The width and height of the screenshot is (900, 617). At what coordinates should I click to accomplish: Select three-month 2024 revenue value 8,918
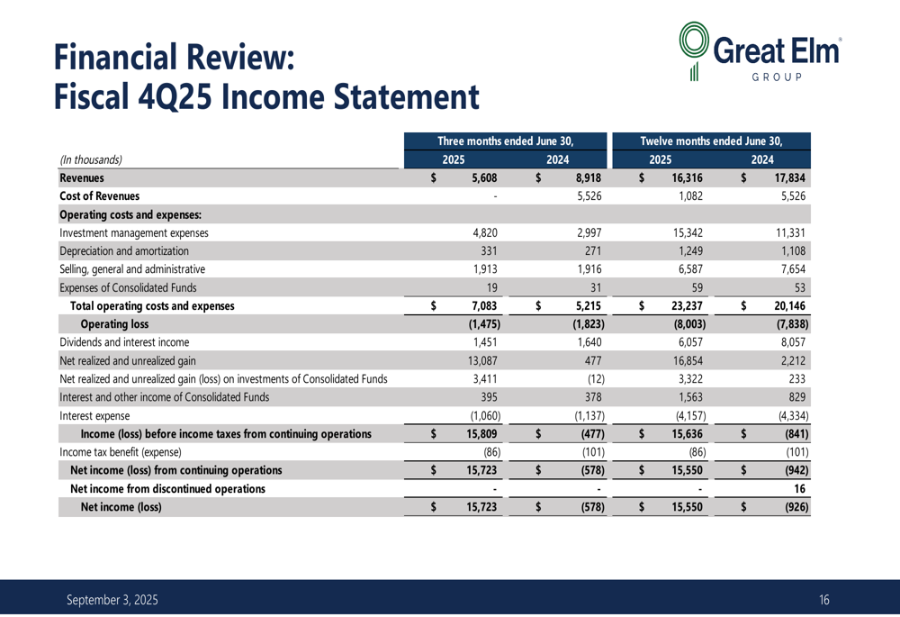tap(589, 178)
